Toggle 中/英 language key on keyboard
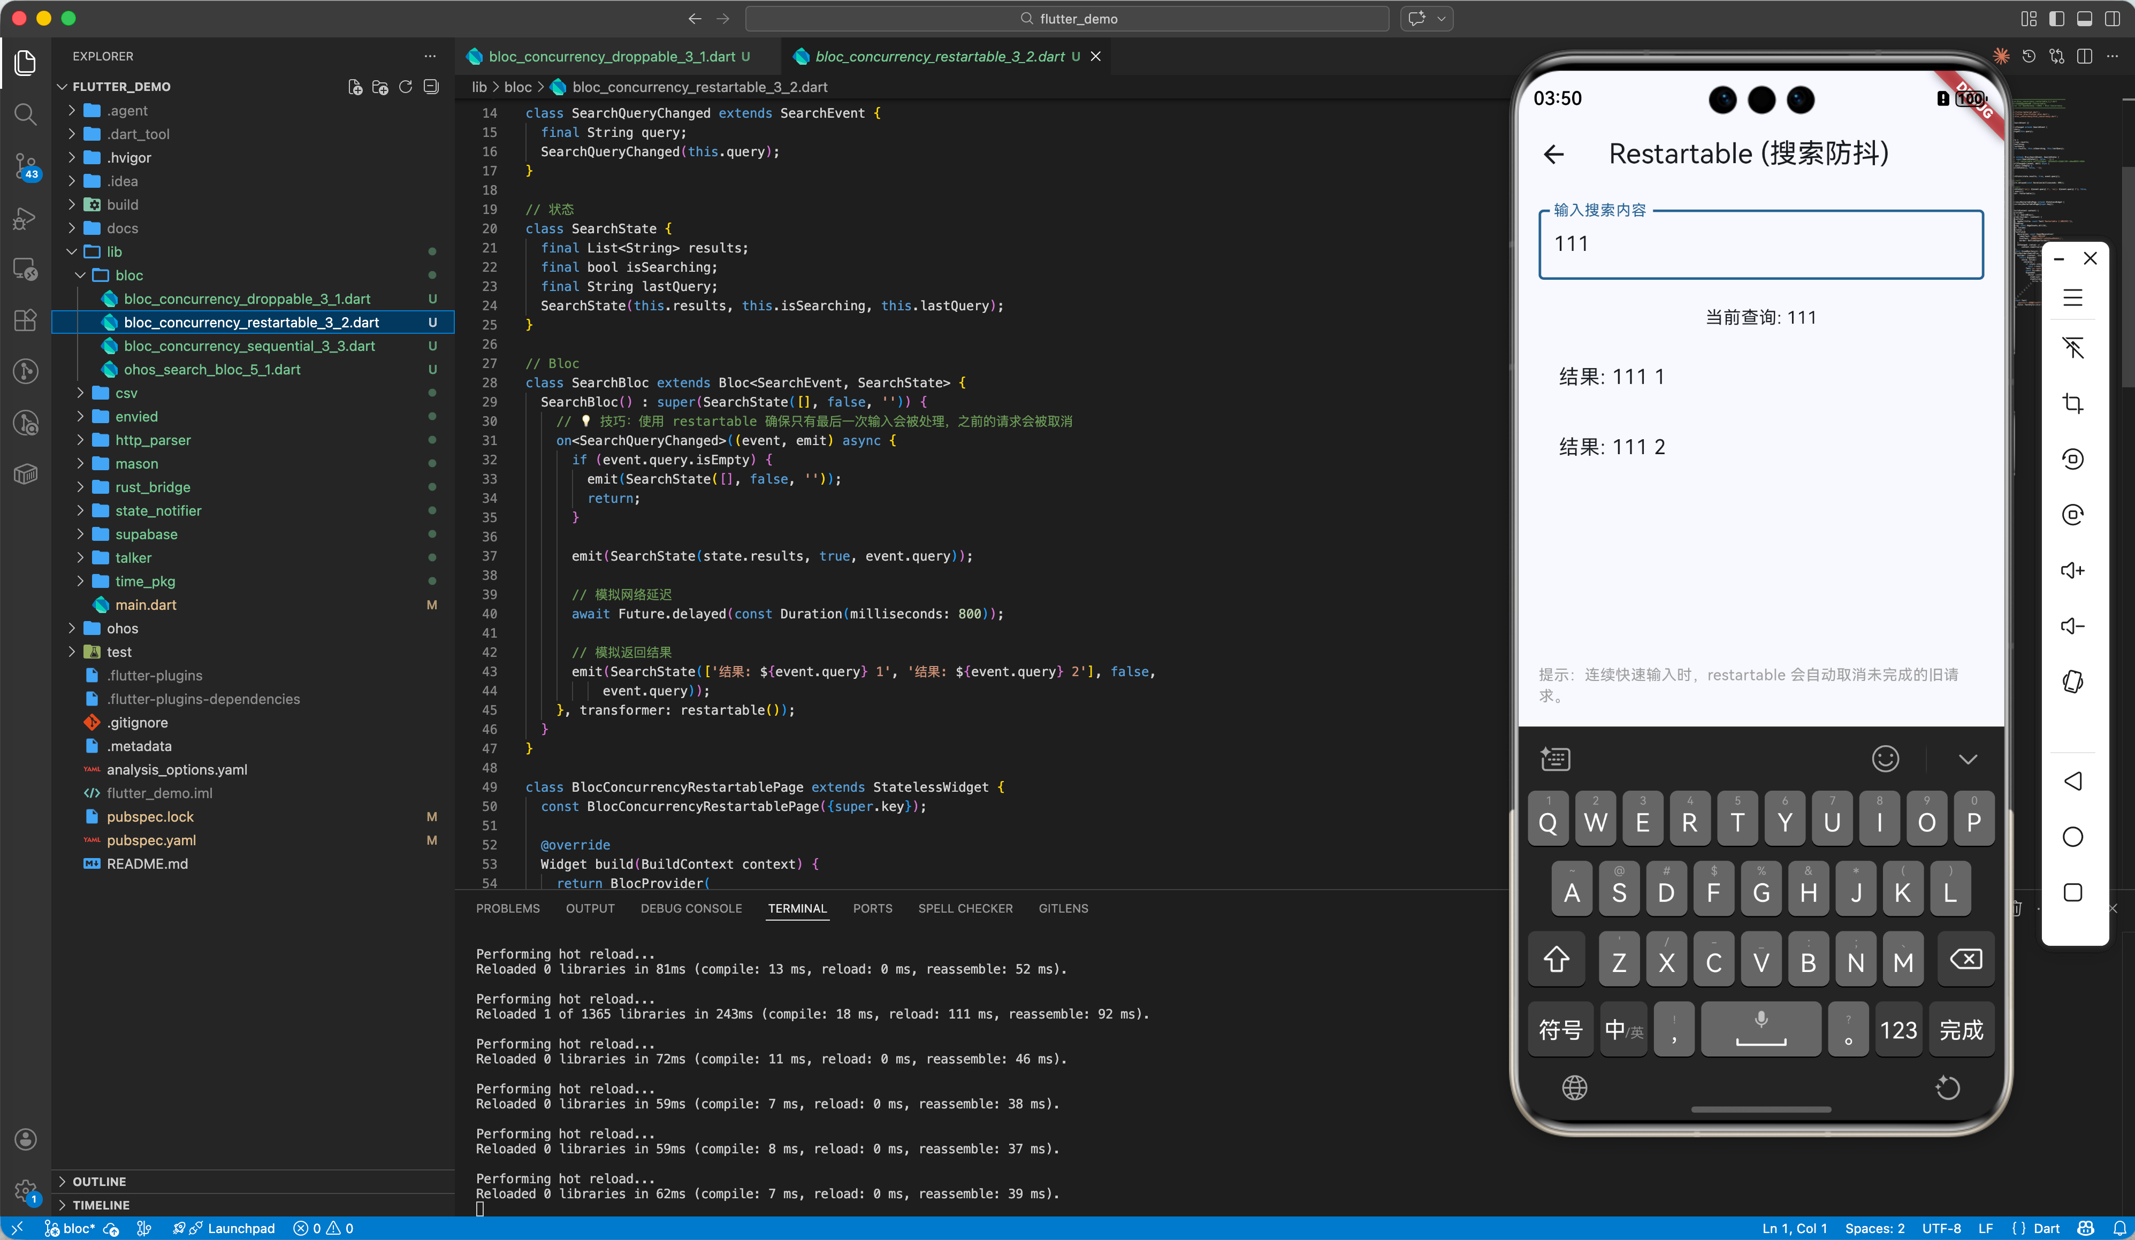 click(1623, 1030)
